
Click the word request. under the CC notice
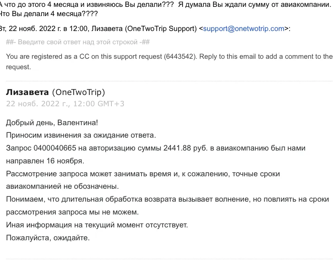coord(18,67)
